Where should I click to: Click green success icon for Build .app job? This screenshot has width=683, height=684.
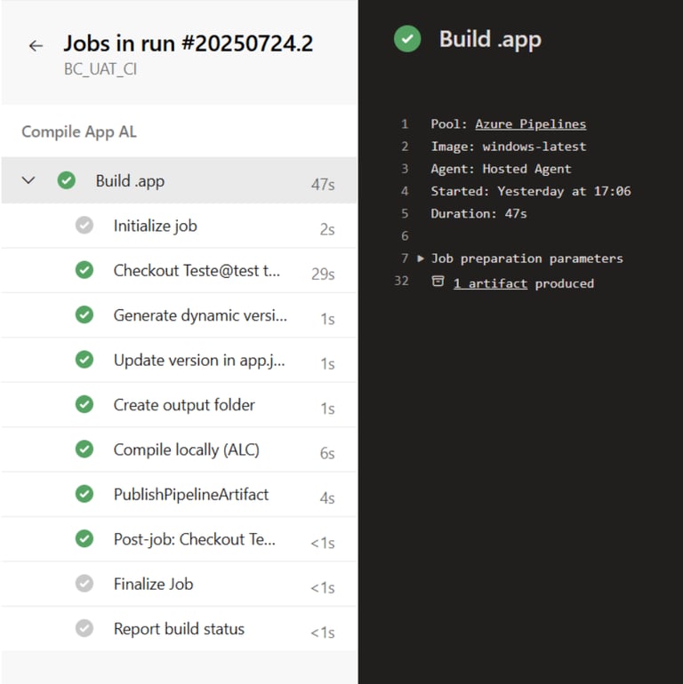(x=67, y=181)
